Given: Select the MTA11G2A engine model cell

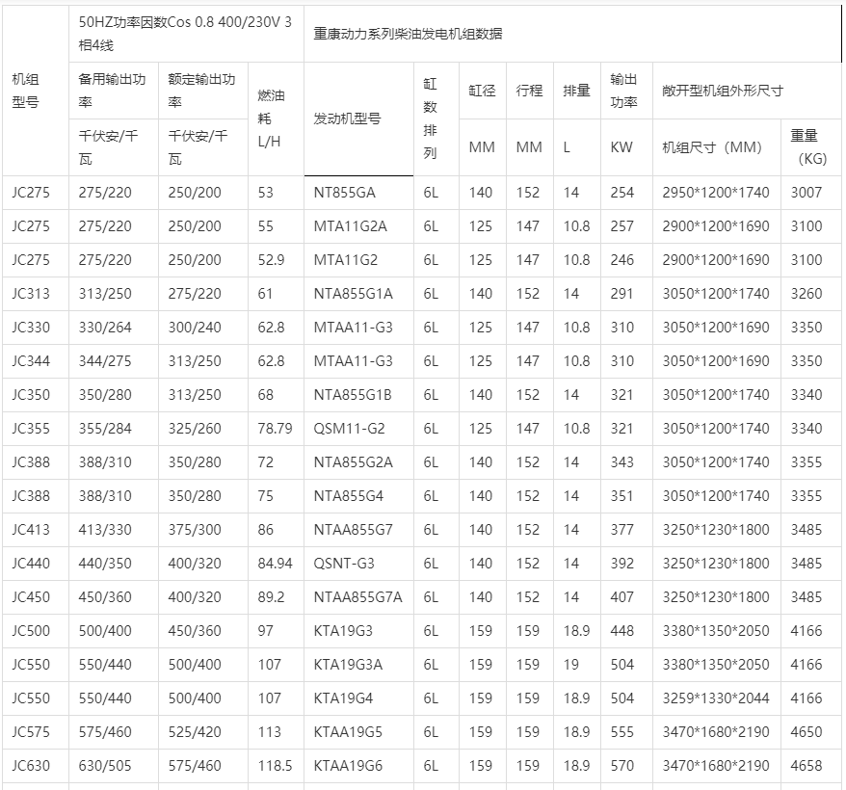Looking at the screenshot, I should (350, 226).
